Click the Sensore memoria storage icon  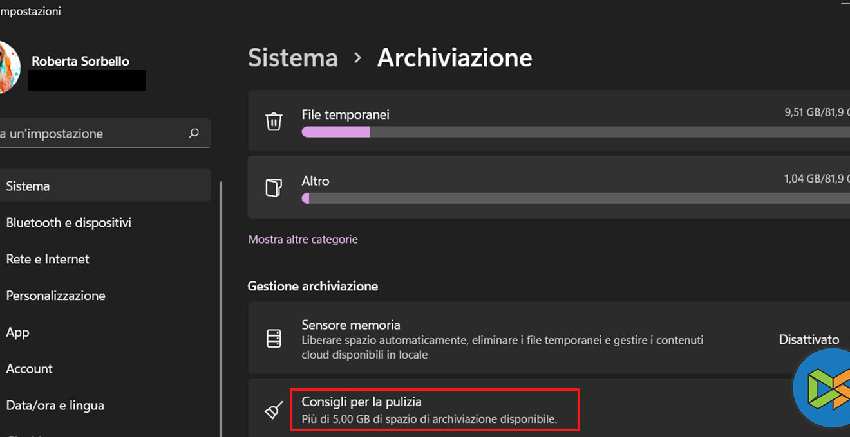tap(274, 339)
